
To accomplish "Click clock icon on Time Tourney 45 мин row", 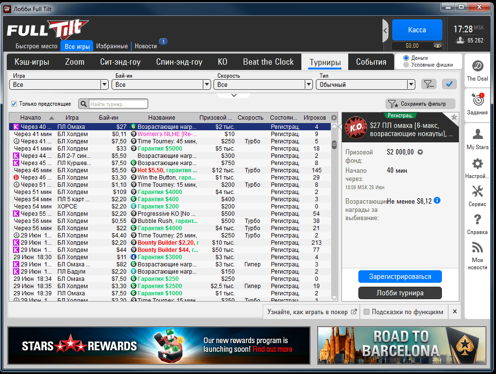I will tap(16, 141).
